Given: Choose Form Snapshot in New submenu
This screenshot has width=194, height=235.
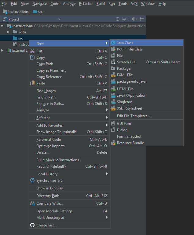Looking at the screenshot, I should point(147,136).
